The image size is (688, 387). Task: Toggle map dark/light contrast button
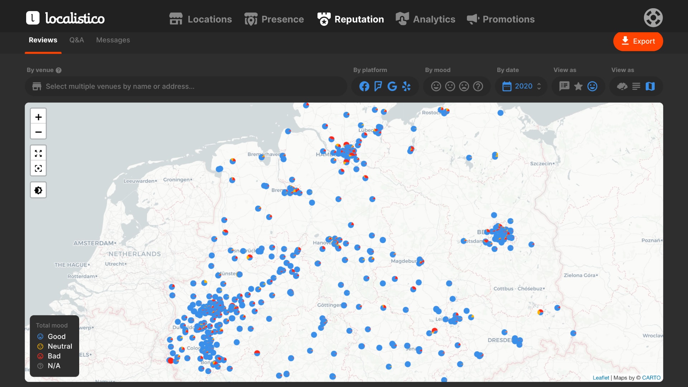coord(38,190)
